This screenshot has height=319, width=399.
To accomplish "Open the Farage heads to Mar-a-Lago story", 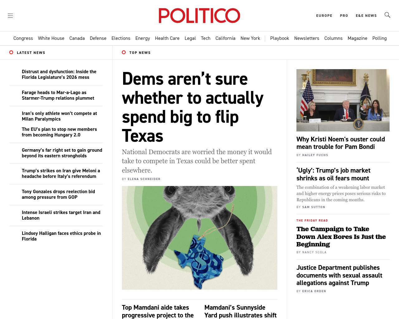I will click(58, 95).
